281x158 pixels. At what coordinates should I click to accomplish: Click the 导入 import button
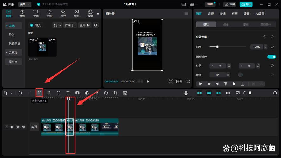(35, 25)
